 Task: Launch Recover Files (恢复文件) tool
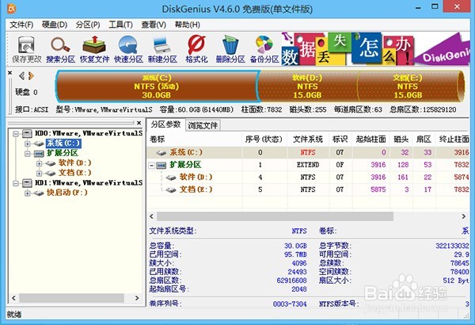pyautogui.click(x=94, y=49)
